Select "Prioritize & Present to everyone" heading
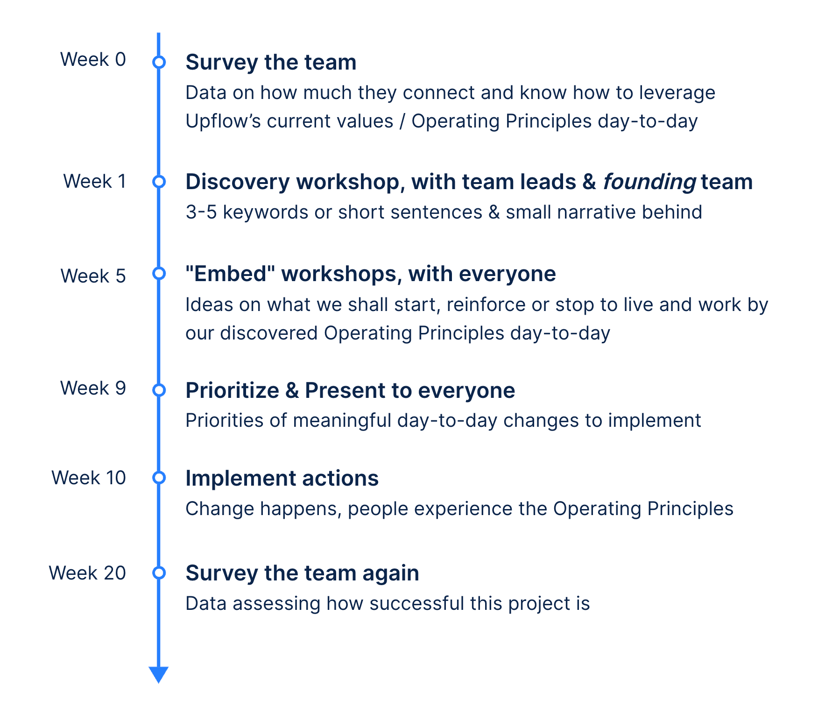The image size is (818, 707). pyautogui.click(x=350, y=390)
